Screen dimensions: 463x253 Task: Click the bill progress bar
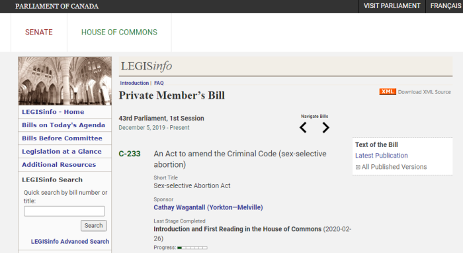192,248
